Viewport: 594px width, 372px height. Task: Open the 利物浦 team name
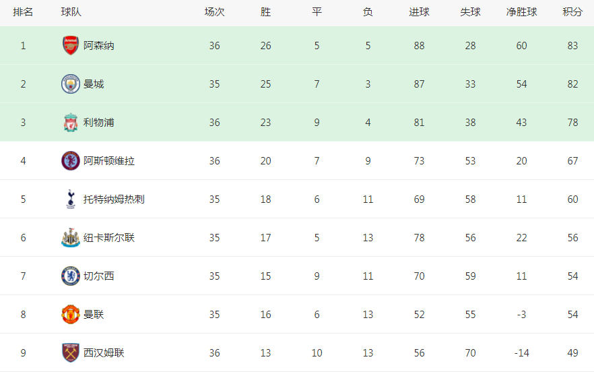coord(98,123)
